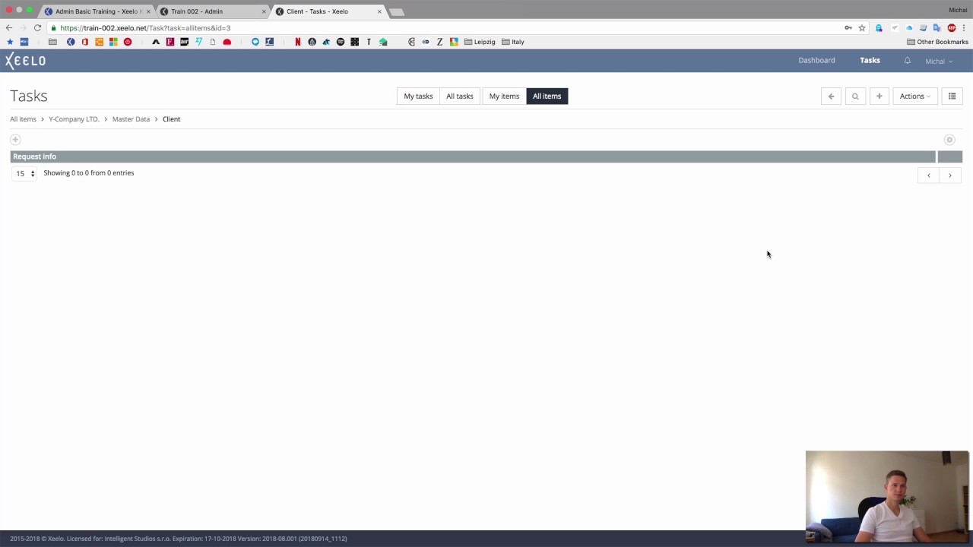Bookmark this page with the star icon
Viewport: 973px width, 547px height.
[862, 28]
